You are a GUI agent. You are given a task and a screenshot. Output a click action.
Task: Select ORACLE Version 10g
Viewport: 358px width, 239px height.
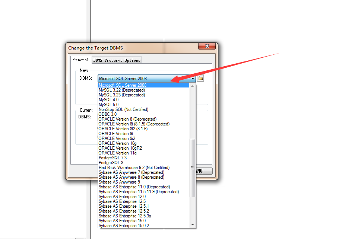[144, 143]
